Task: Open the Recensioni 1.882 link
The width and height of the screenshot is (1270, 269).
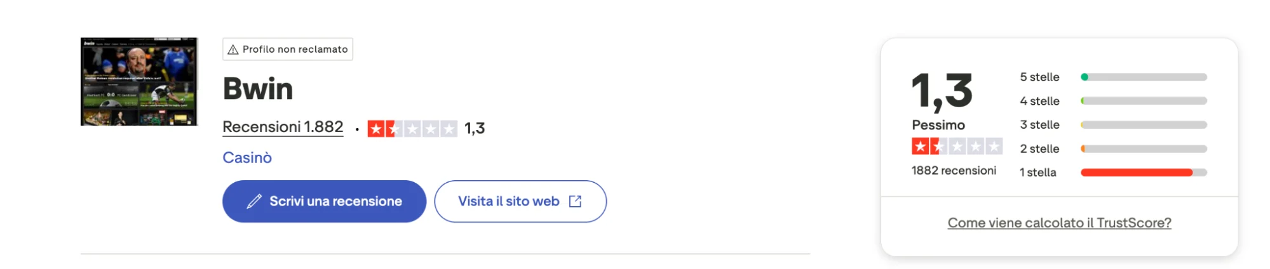Action: [x=283, y=127]
